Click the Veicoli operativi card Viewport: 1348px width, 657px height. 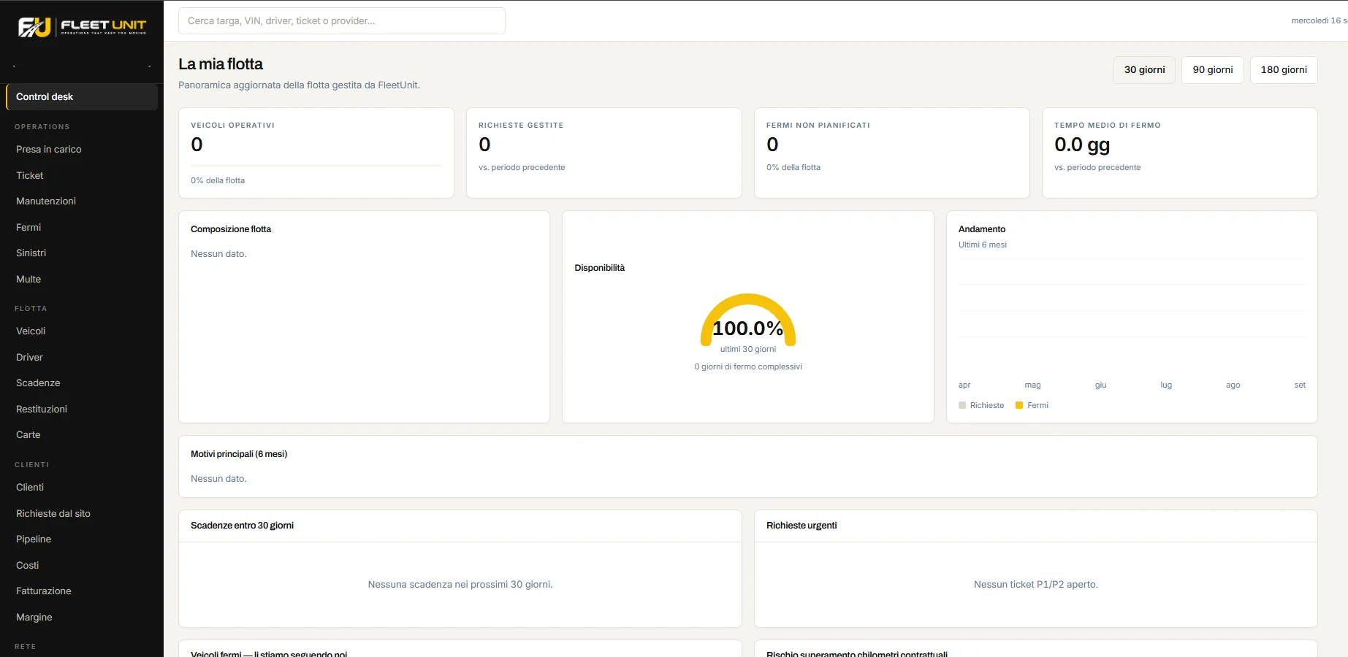[x=316, y=153]
